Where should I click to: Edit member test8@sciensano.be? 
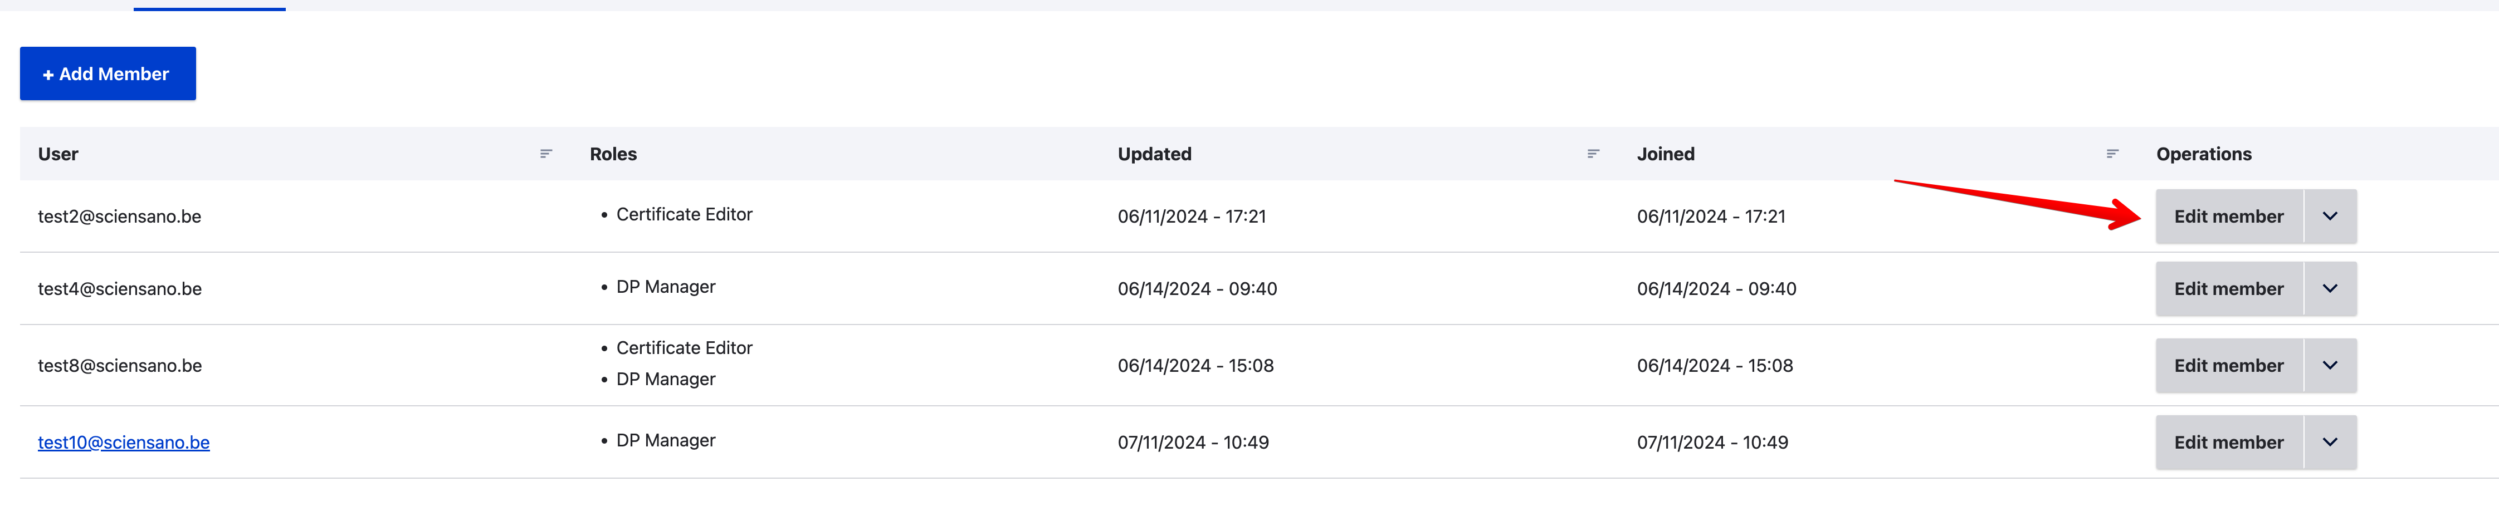pos(2228,366)
